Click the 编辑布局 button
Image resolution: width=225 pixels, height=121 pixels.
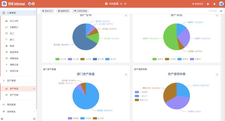point(63,11)
